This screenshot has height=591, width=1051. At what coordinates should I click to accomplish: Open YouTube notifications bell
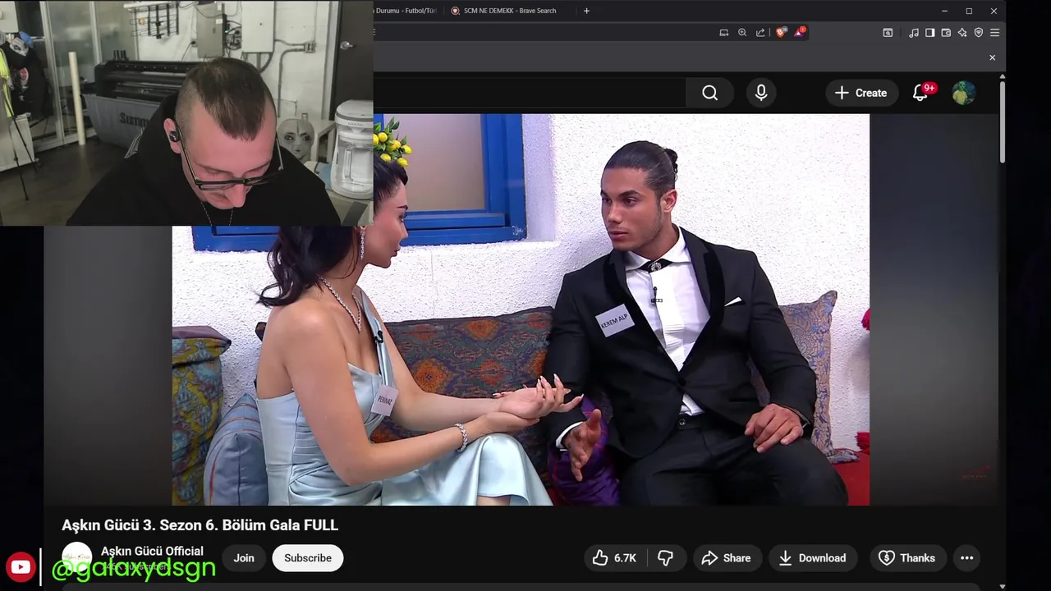coord(920,93)
